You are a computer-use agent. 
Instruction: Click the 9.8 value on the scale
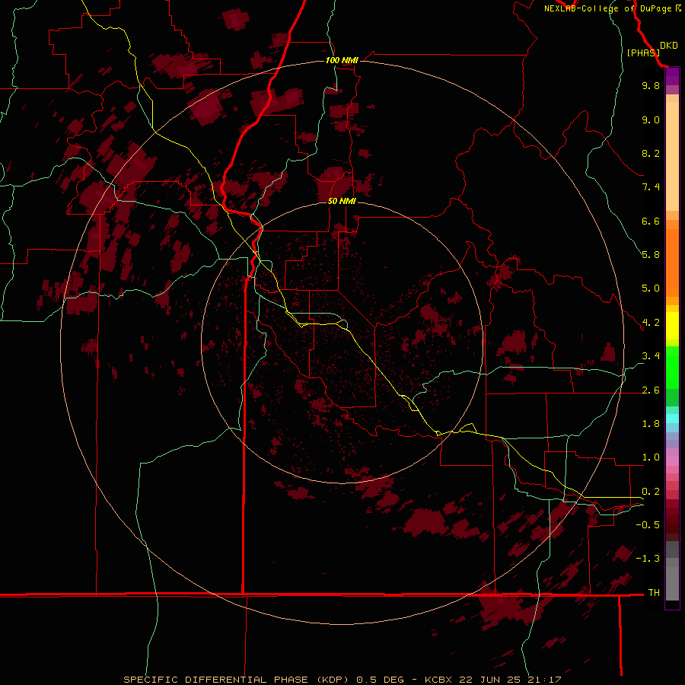(x=651, y=85)
